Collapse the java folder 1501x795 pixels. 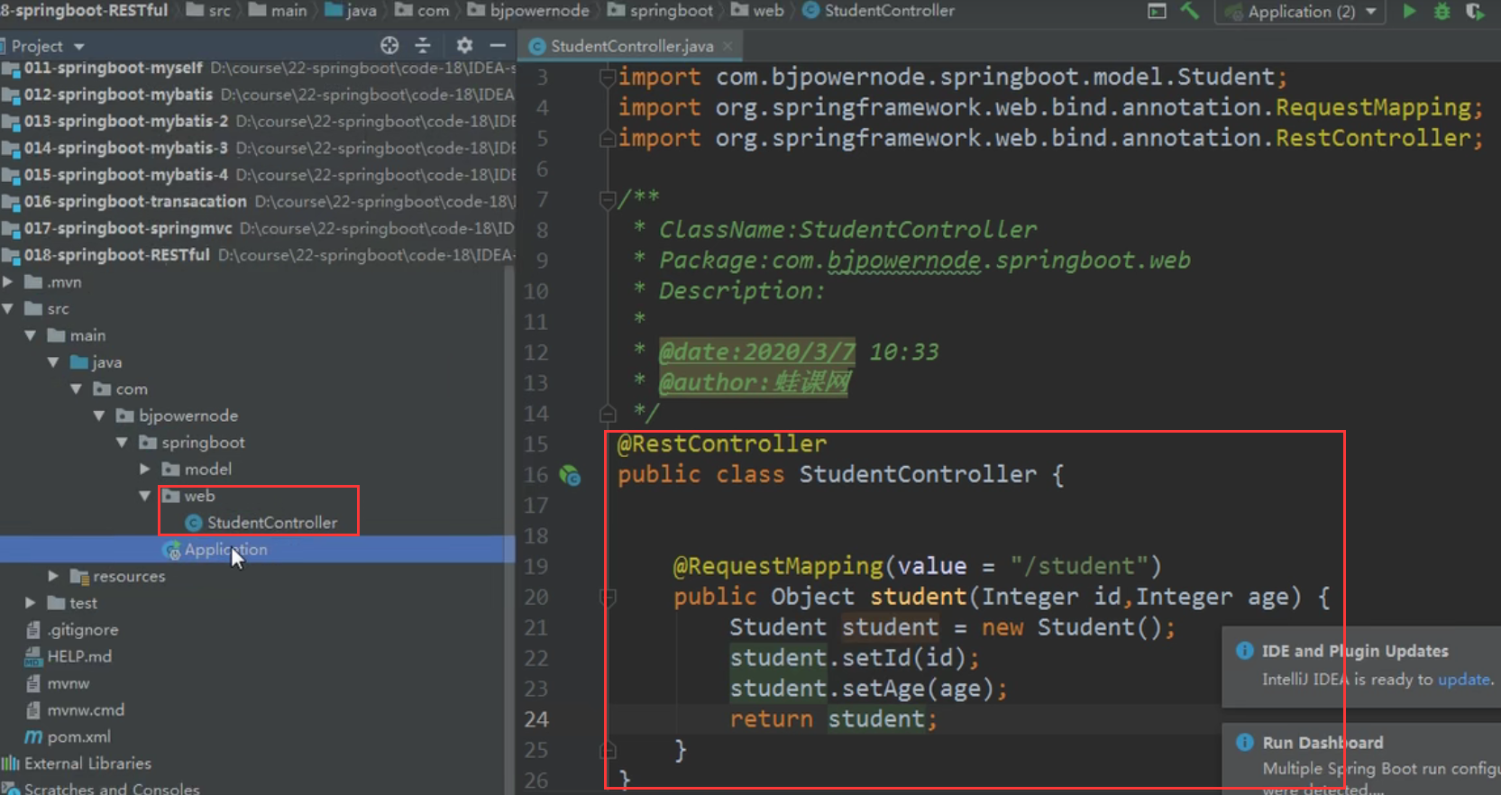[x=53, y=362]
